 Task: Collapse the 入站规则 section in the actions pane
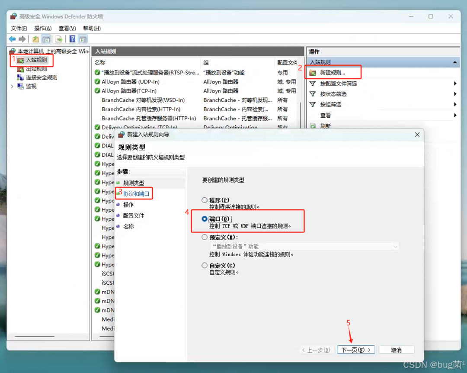tap(455, 62)
